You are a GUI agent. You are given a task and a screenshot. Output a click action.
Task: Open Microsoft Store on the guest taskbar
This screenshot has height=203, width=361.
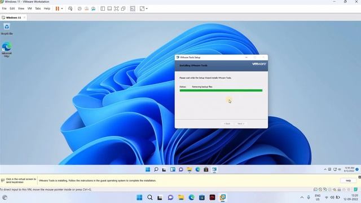(x=206, y=169)
